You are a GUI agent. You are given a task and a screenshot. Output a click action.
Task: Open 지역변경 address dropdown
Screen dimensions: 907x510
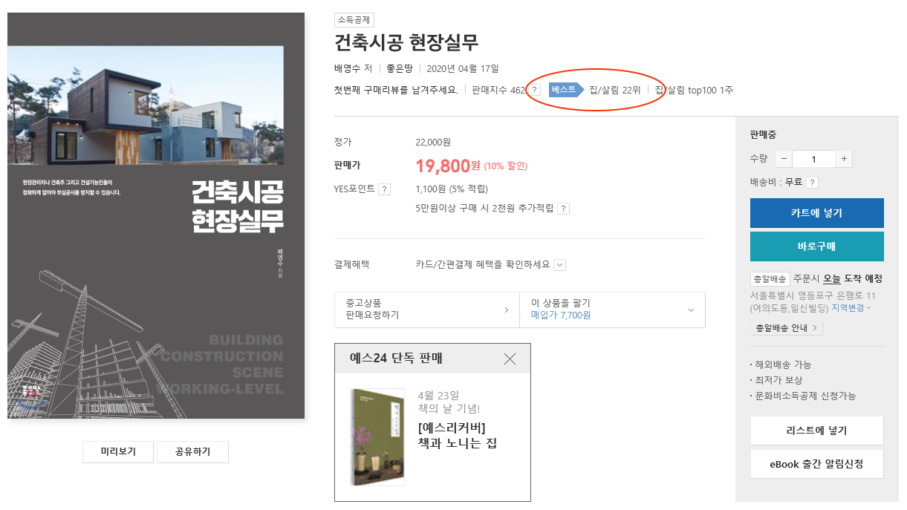[851, 307]
